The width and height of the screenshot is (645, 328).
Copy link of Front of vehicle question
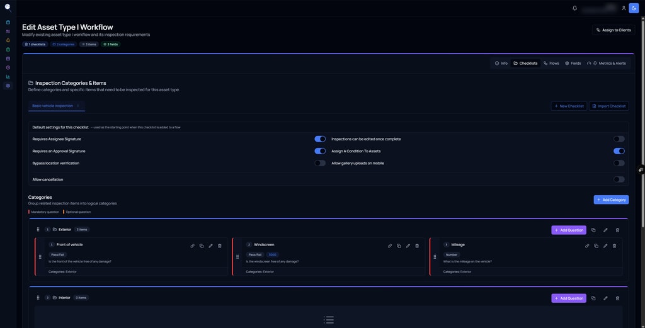click(x=193, y=246)
